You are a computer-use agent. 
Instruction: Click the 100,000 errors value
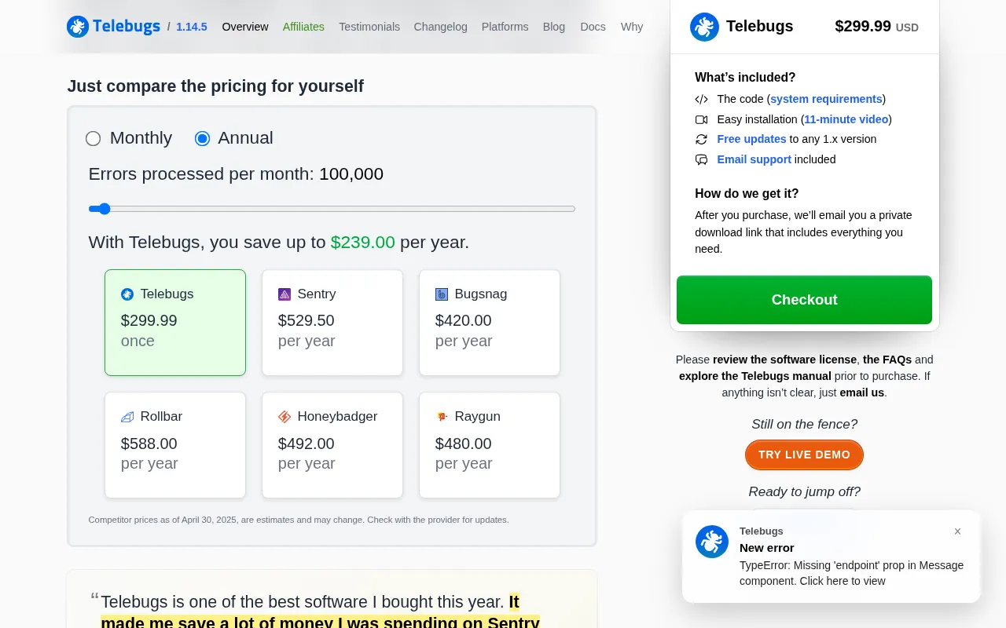tap(351, 174)
